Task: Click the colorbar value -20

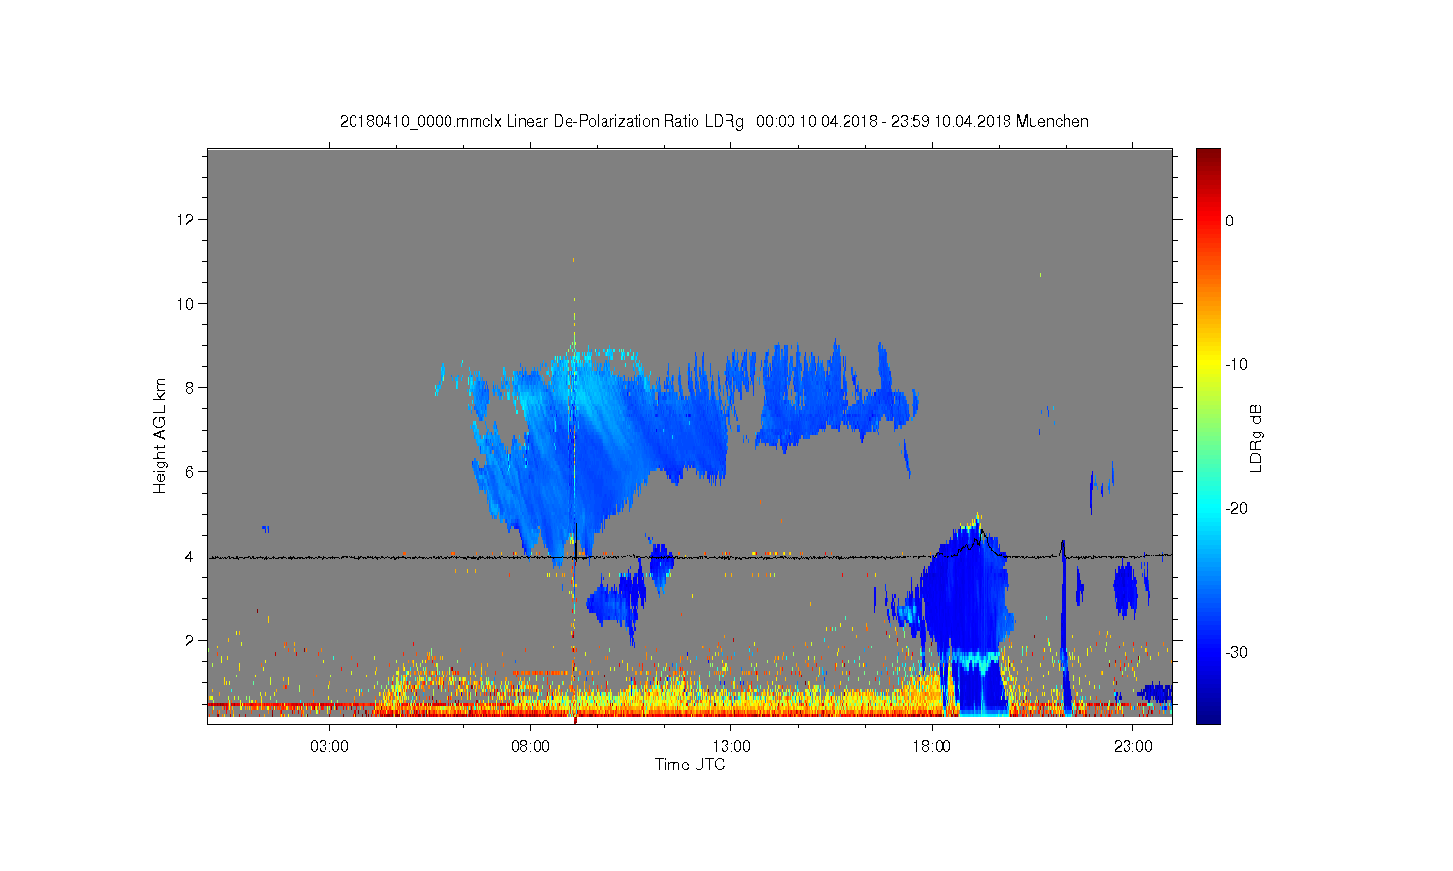Action: point(1236,509)
